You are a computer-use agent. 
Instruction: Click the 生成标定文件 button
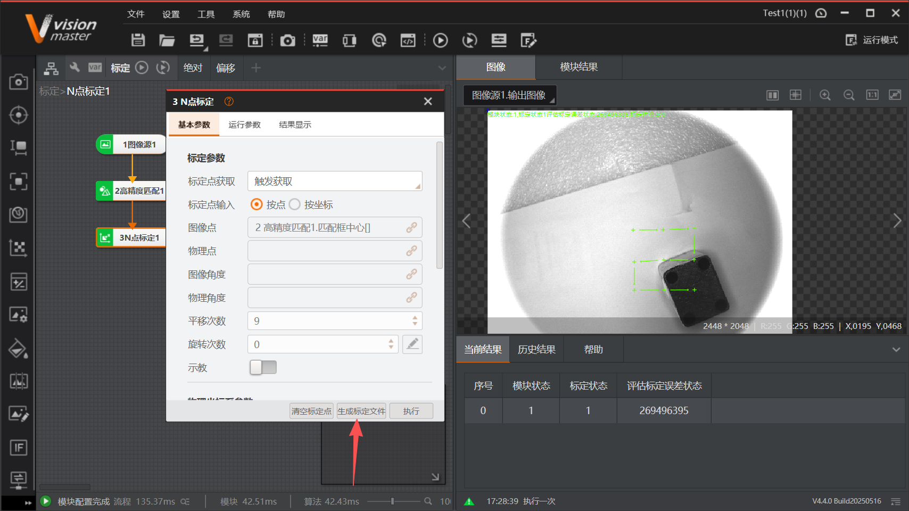(361, 411)
